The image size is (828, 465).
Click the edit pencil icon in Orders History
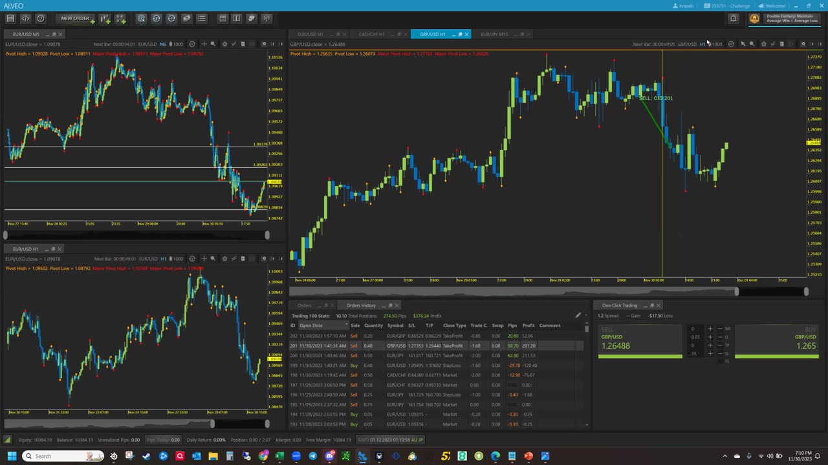578,316
